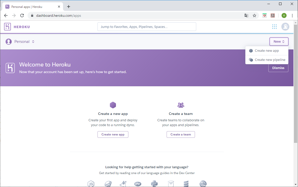298x187 pixels.
Task: Click the browser address bar URL
Action: tap(58, 16)
